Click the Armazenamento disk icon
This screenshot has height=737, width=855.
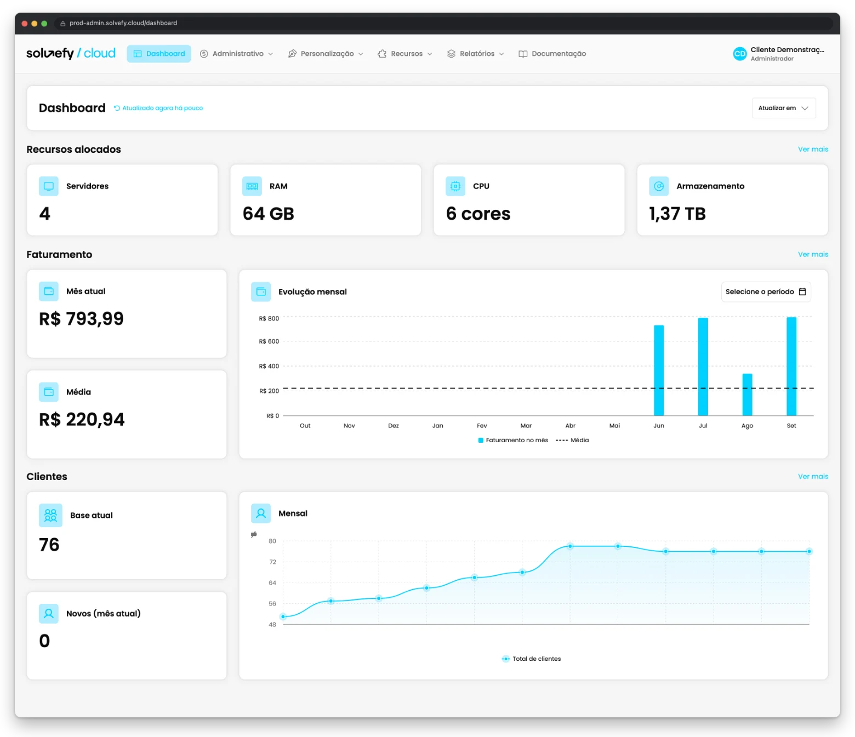click(x=659, y=186)
